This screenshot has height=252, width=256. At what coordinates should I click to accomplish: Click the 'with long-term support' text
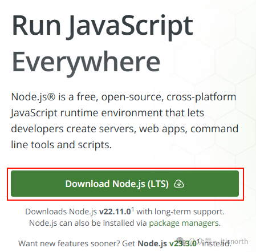[180, 212]
